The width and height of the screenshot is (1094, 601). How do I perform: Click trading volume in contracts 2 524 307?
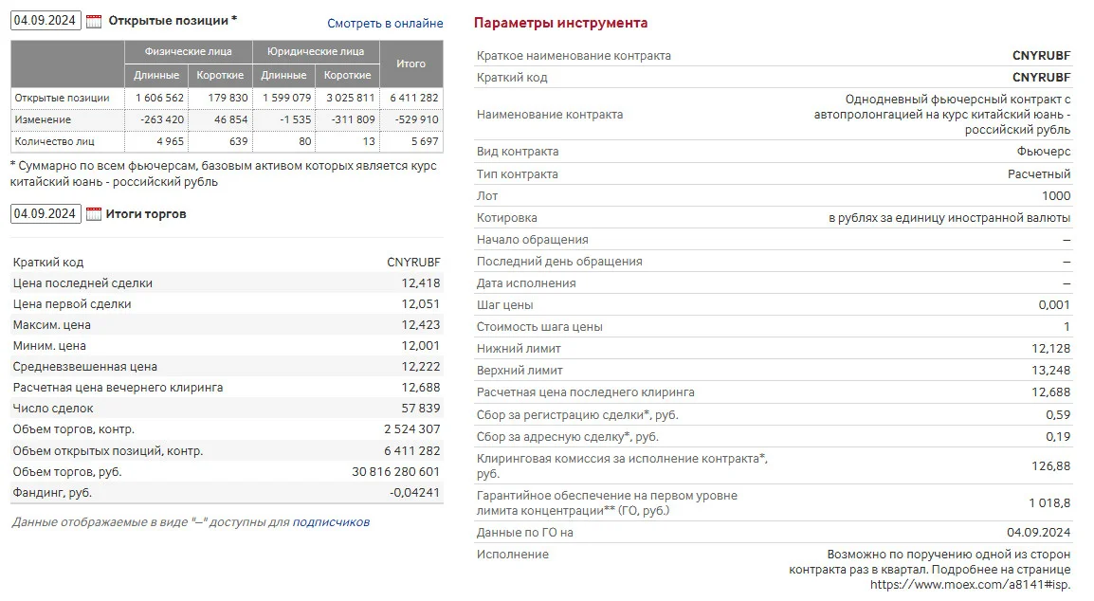tap(412, 429)
